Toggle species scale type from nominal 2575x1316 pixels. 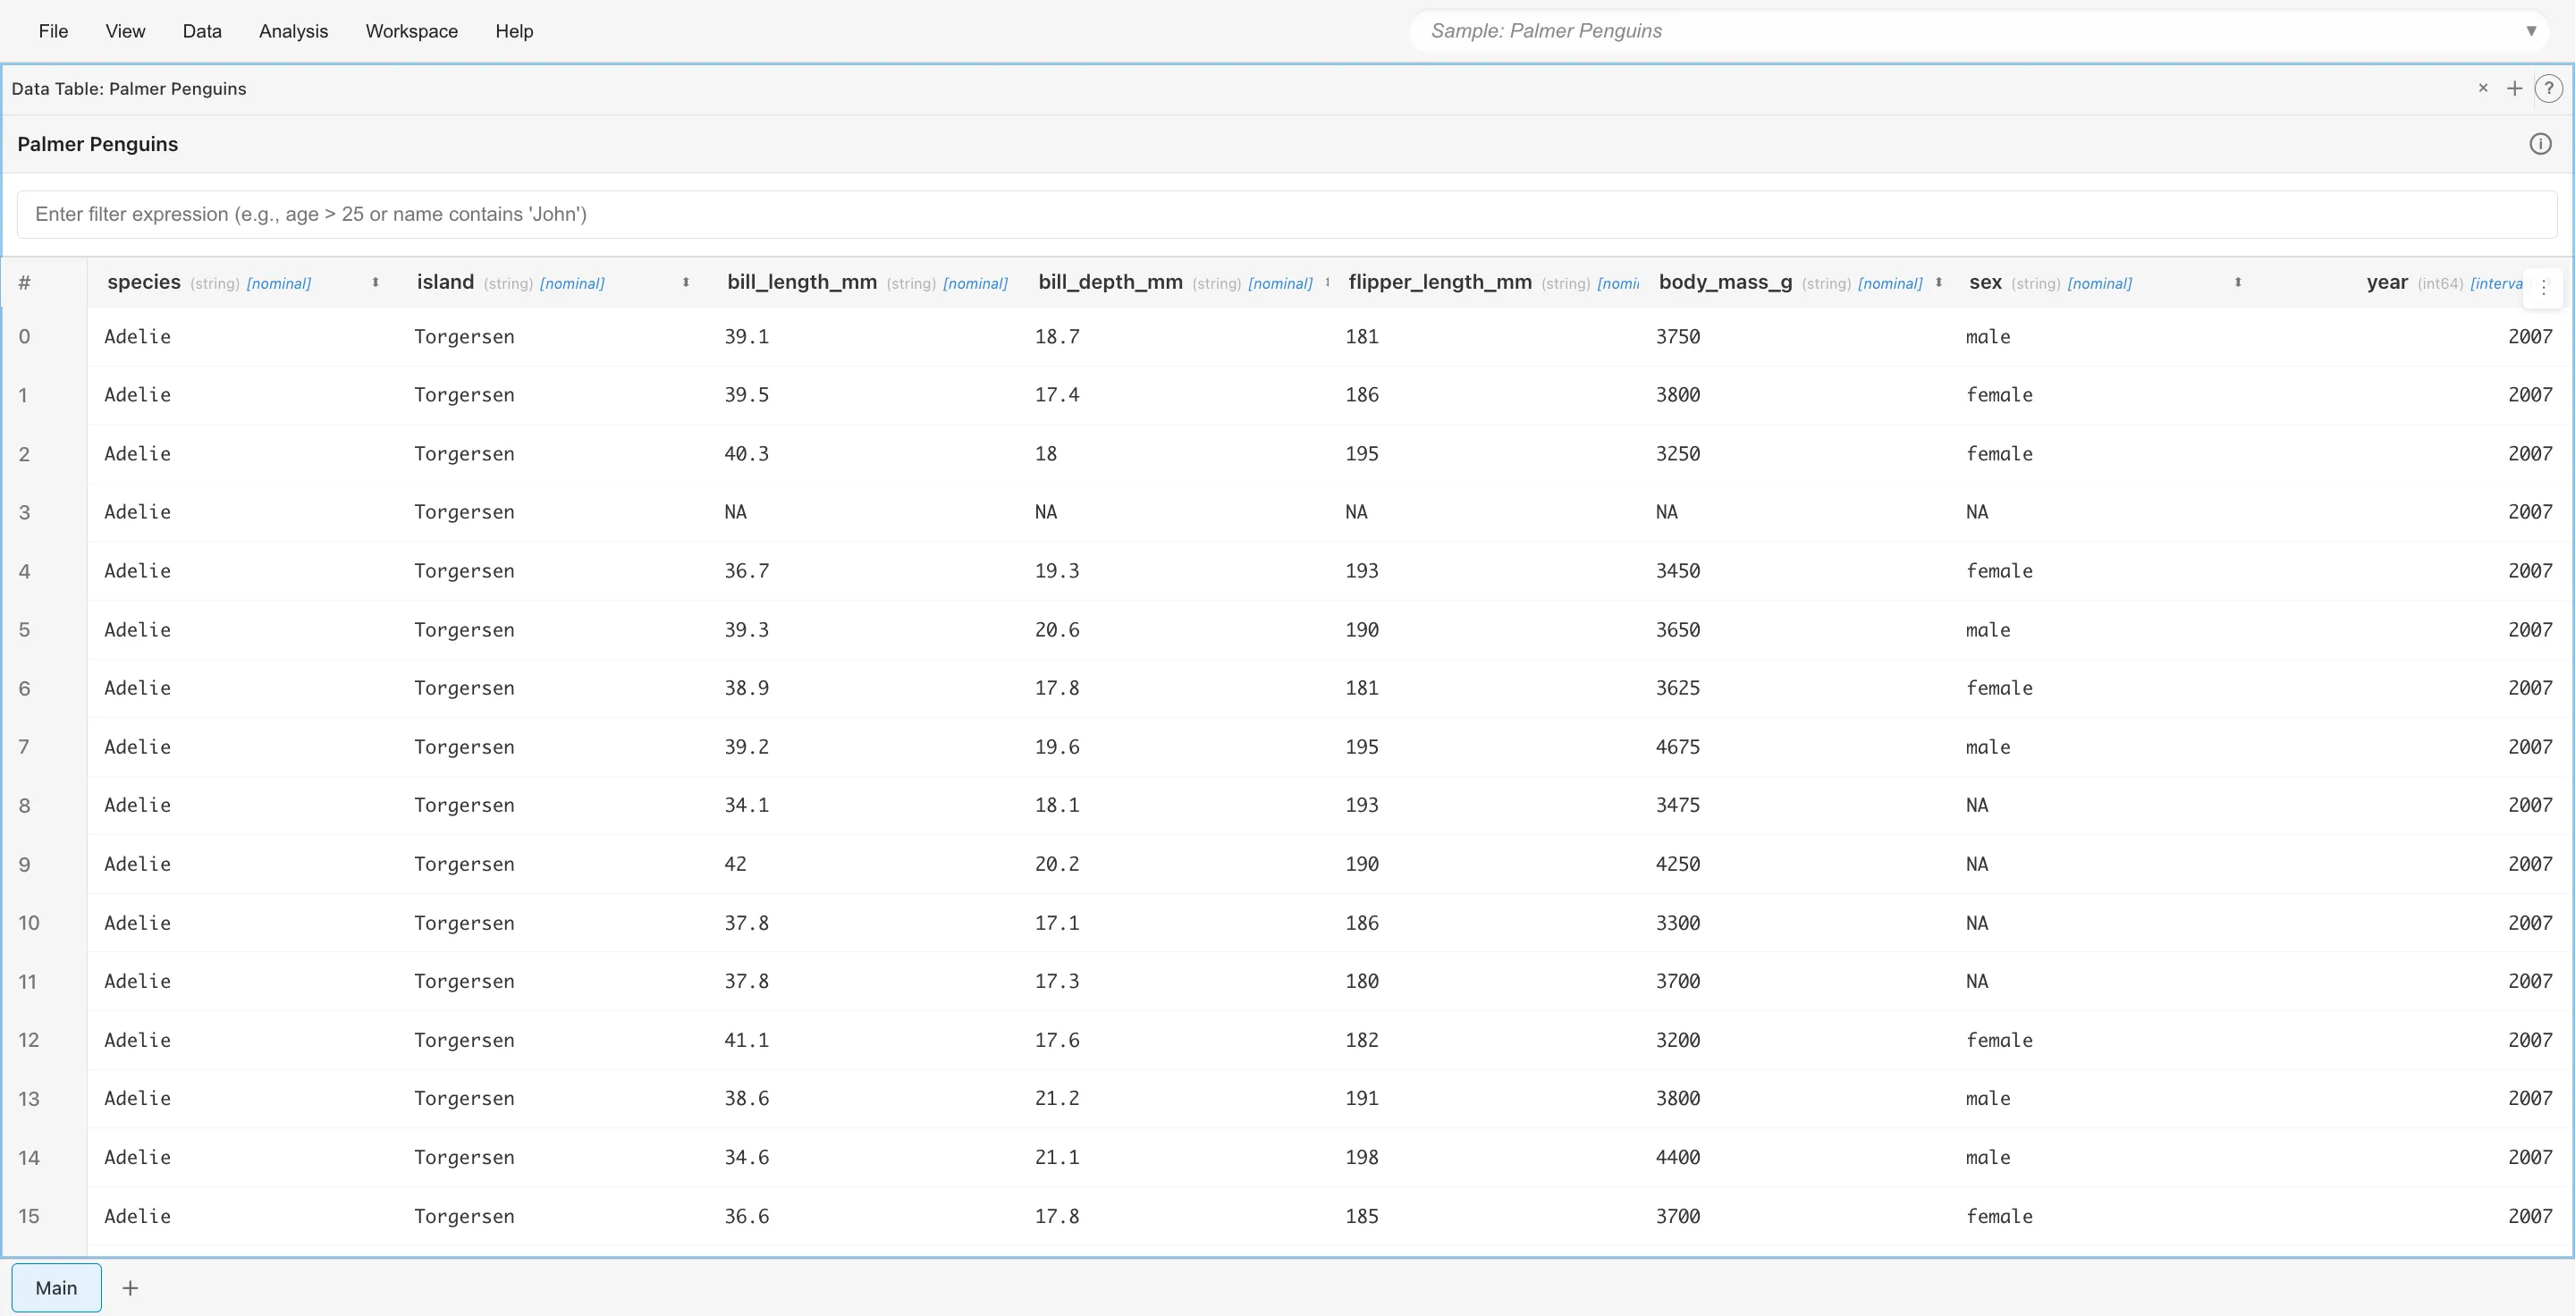(279, 283)
